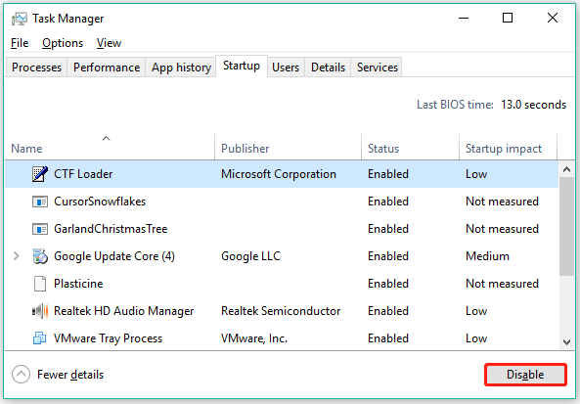Image resolution: width=580 pixels, height=404 pixels.
Task: Close the Task Manager window
Action: click(553, 18)
